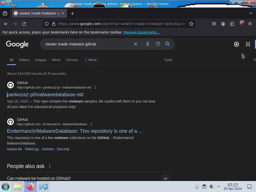Screen dimensions: 256x192
Task: Open options for Endermanch result
Action: pyautogui.click(x=91, y=124)
